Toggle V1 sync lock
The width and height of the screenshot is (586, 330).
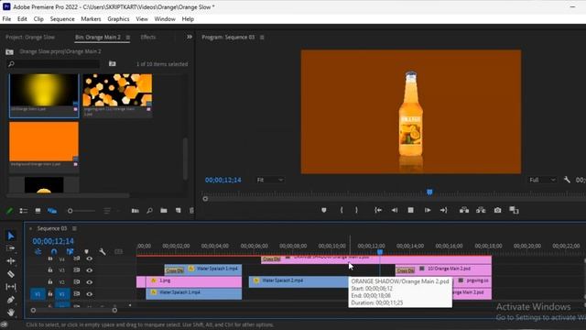pyautogui.click(x=77, y=293)
